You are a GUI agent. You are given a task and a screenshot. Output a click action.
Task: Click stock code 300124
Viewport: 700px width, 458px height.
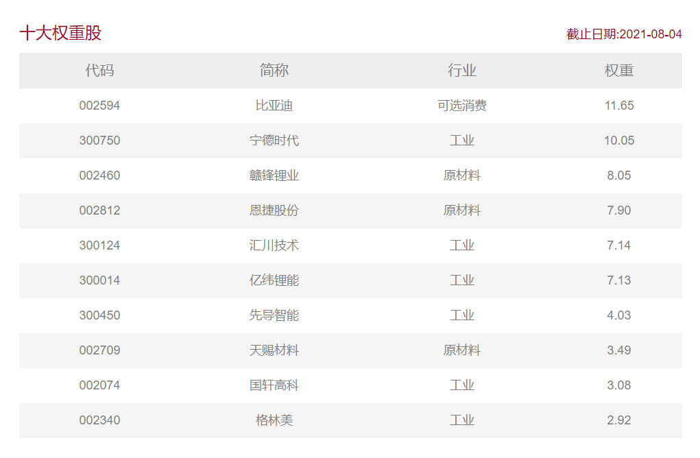pyautogui.click(x=99, y=245)
